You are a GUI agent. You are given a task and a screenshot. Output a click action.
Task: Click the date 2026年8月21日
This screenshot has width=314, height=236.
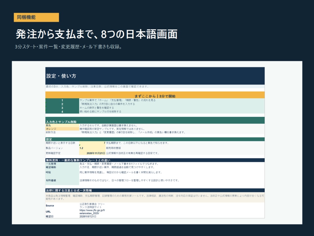click(x=88, y=217)
